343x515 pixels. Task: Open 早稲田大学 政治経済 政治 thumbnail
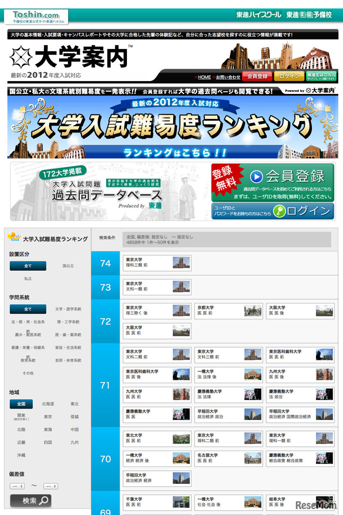(253, 414)
